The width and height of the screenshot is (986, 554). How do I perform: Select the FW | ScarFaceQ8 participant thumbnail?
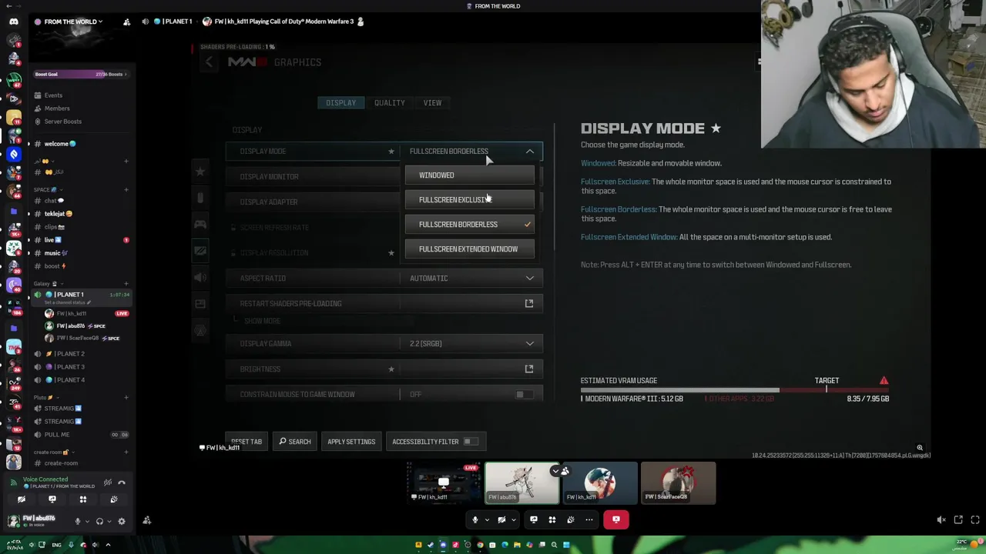pos(678,483)
